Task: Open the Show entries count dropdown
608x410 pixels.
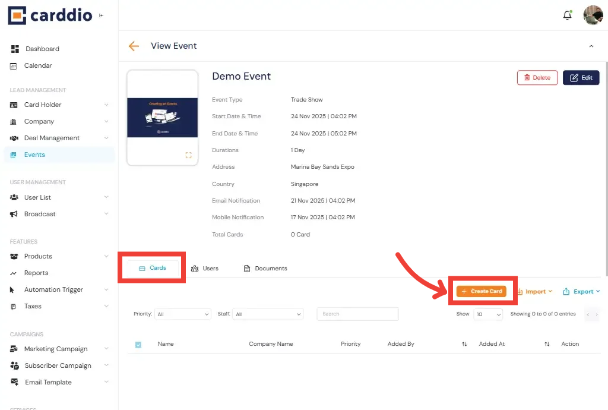Action: pos(488,314)
